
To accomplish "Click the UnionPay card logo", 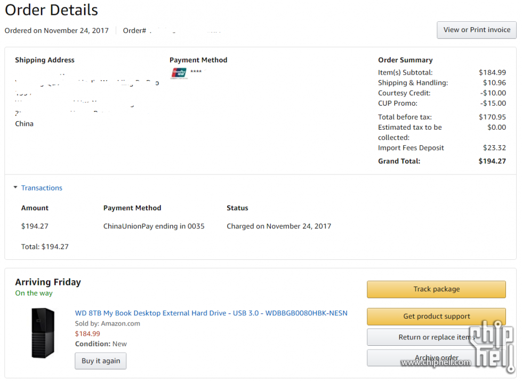I will pos(179,73).
